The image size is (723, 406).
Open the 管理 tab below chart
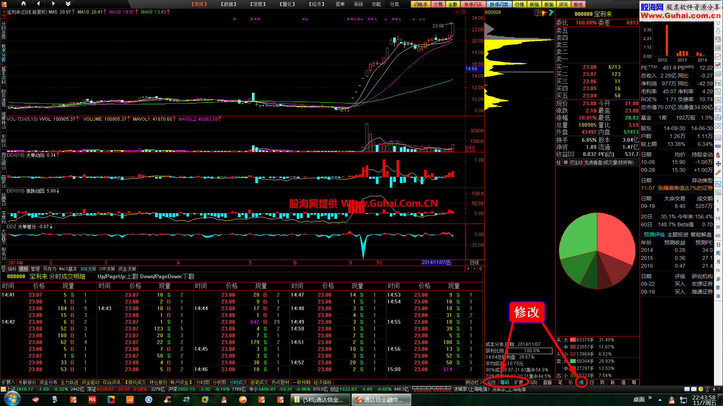point(35,269)
